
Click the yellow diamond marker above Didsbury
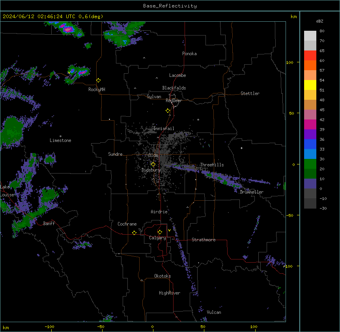[153, 164]
